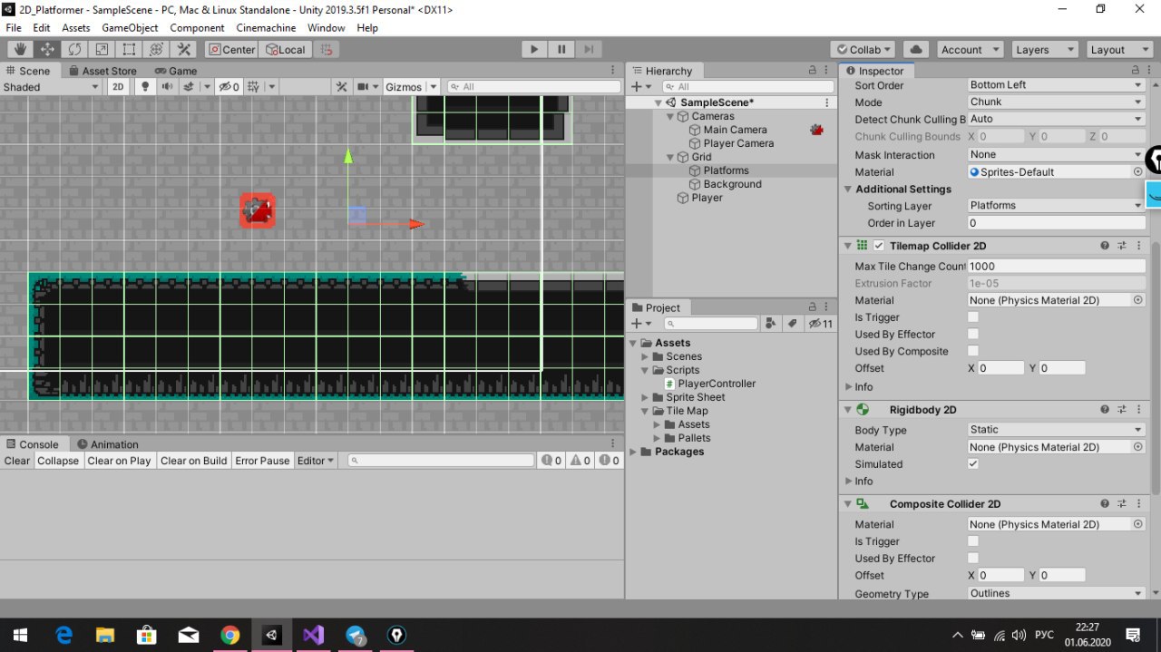1161x652 pixels.
Task: Select the Move tool in the toolbar
Action: (47, 50)
